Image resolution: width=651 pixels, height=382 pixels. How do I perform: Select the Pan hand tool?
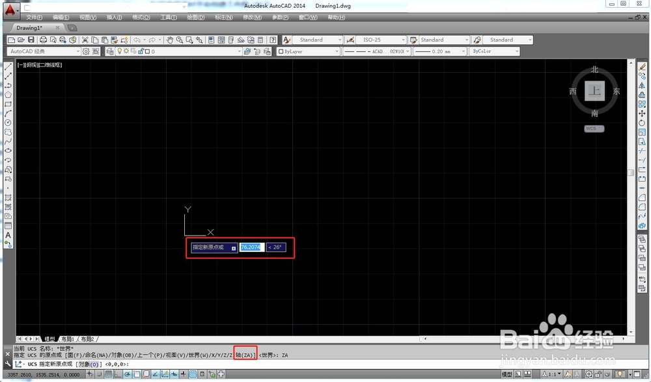pyautogui.click(x=170, y=40)
